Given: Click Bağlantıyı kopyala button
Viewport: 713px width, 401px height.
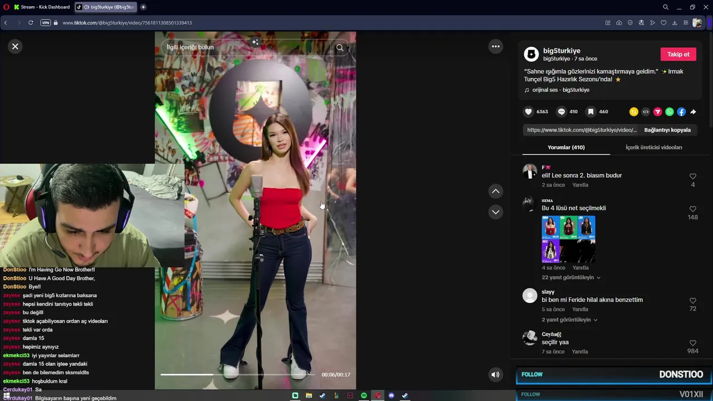Looking at the screenshot, I should (667, 130).
